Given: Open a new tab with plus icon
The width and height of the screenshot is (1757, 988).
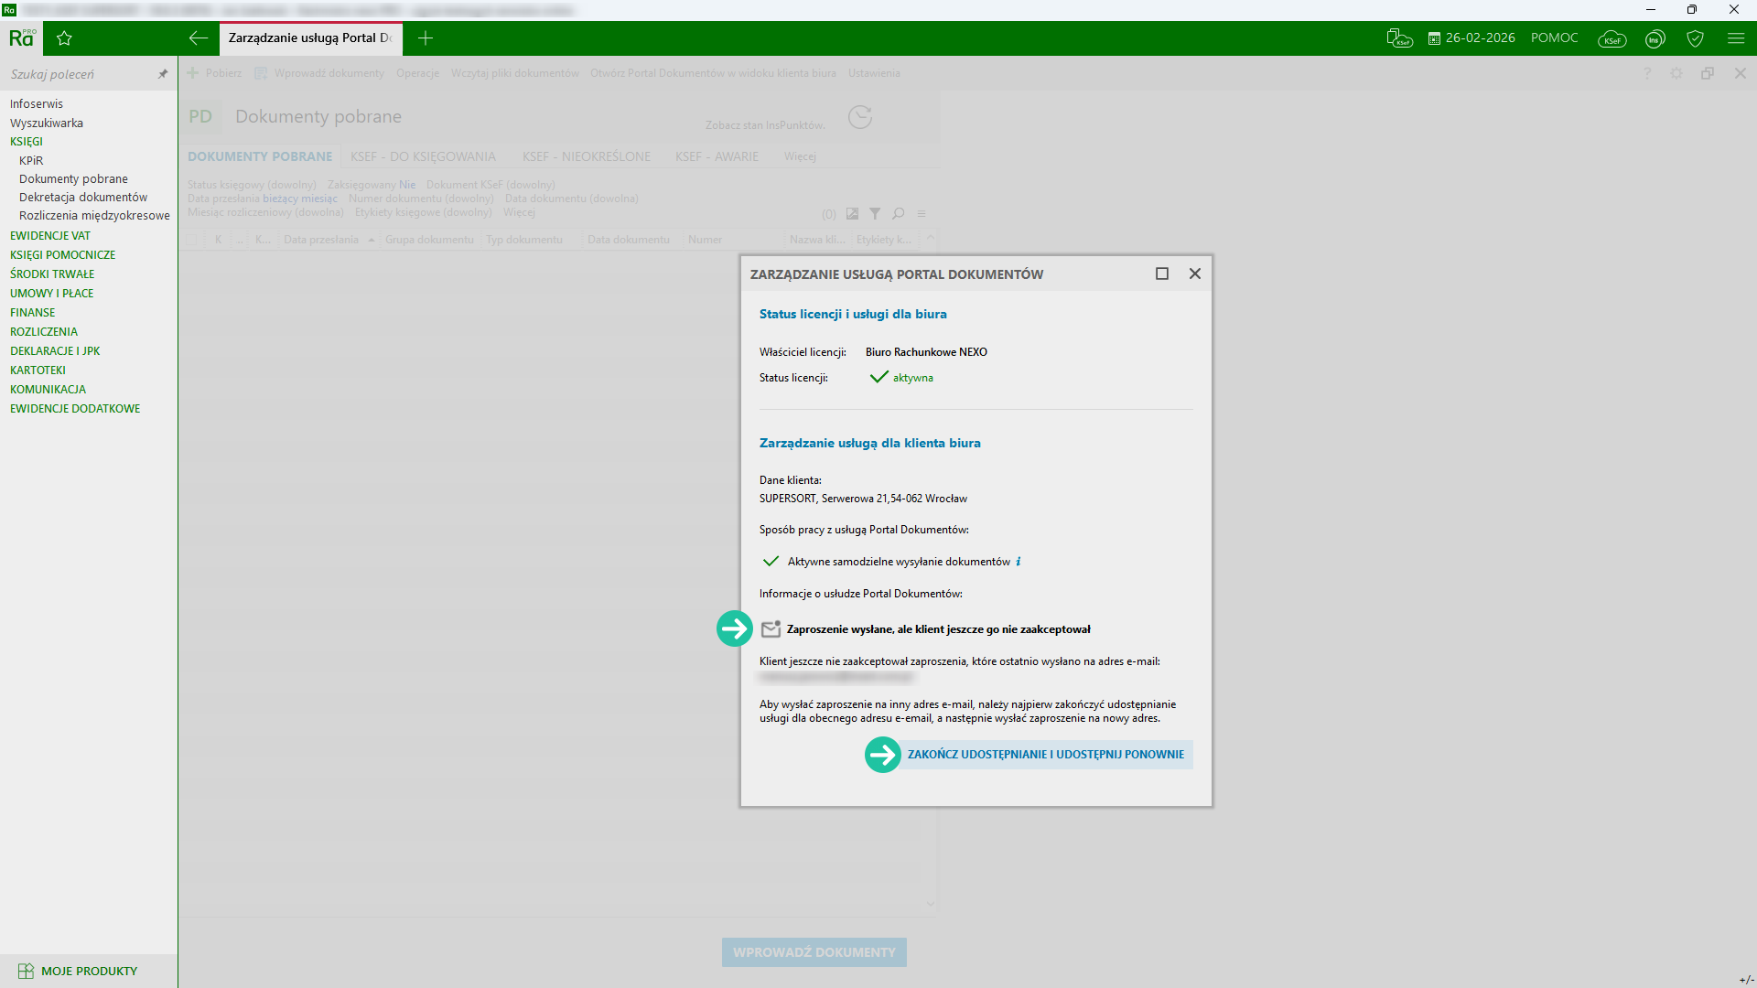Looking at the screenshot, I should pyautogui.click(x=426, y=38).
